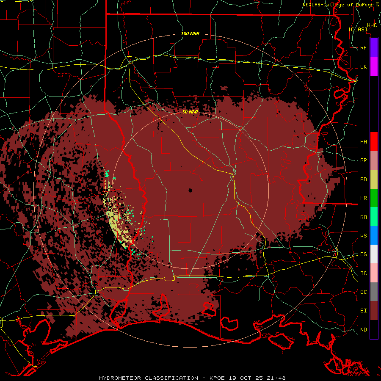Click the UK magenta legend swatch
This screenshot has width=381, height=381.
click(x=374, y=66)
